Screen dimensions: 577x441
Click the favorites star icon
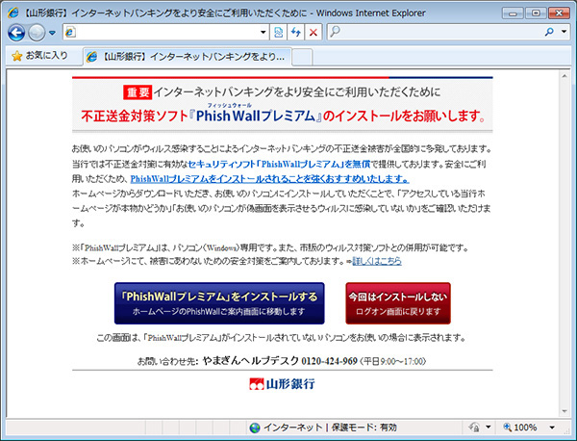[x=16, y=56]
